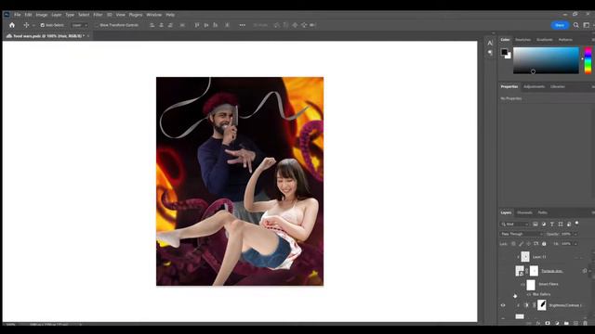Open the Search magnifier icon

point(576,25)
